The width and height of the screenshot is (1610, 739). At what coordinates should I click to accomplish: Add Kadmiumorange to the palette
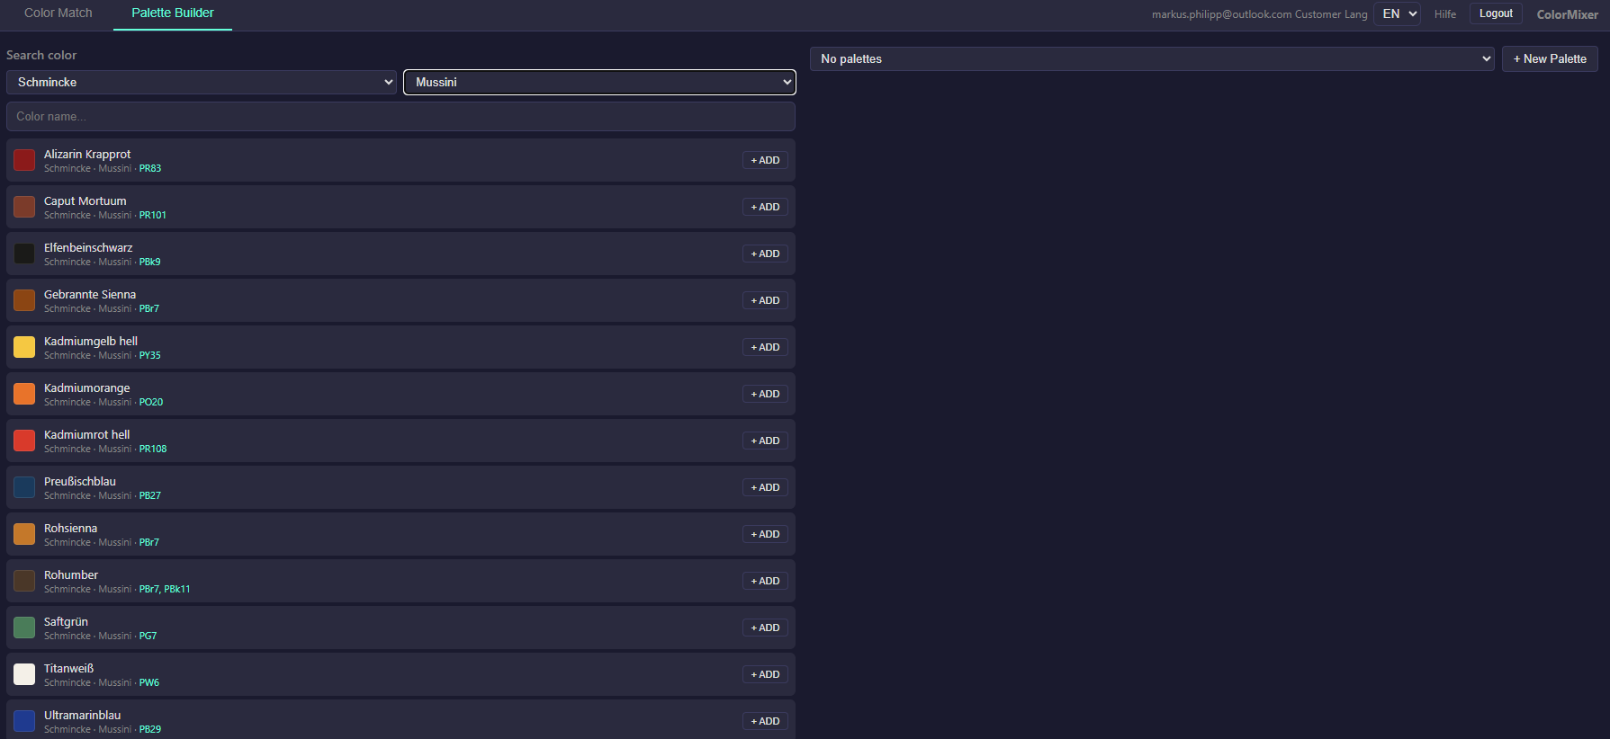point(765,394)
